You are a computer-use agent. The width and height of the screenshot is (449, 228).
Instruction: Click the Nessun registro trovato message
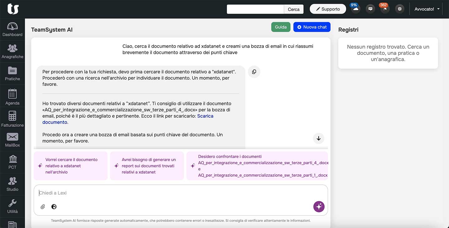coord(388,53)
